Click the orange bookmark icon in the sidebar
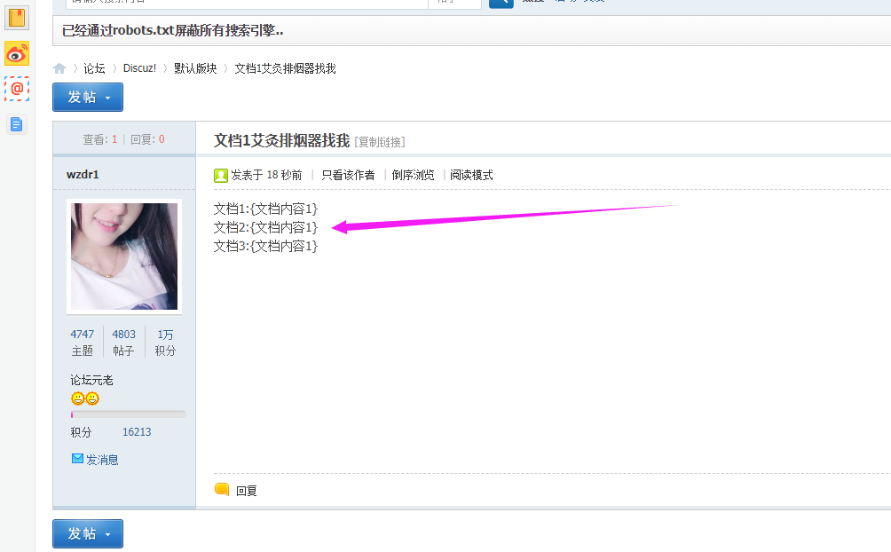Image resolution: width=891 pixels, height=552 pixels. (16, 18)
